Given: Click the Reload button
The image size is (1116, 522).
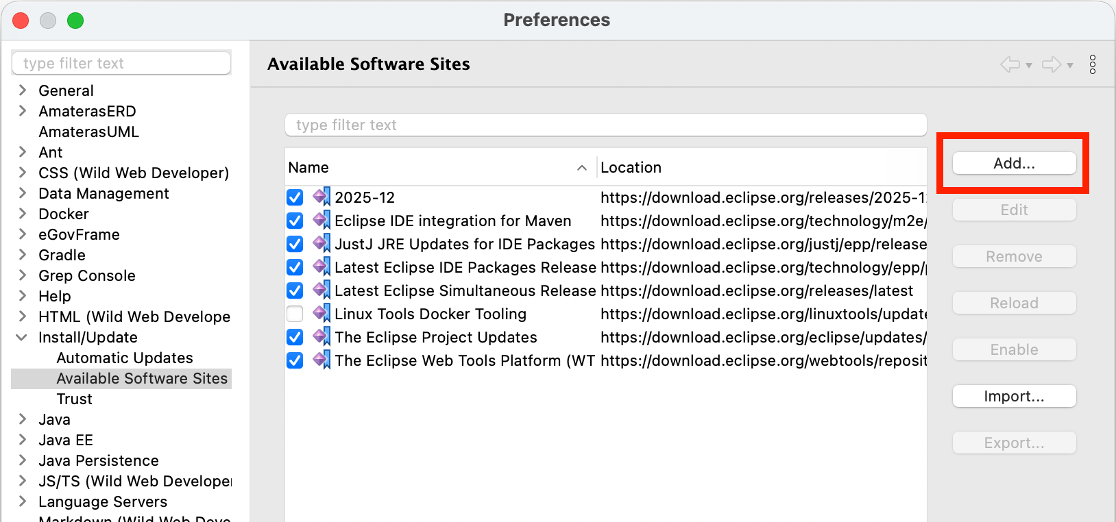Looking at the screenshot, I should click(x=1014, y=303).
